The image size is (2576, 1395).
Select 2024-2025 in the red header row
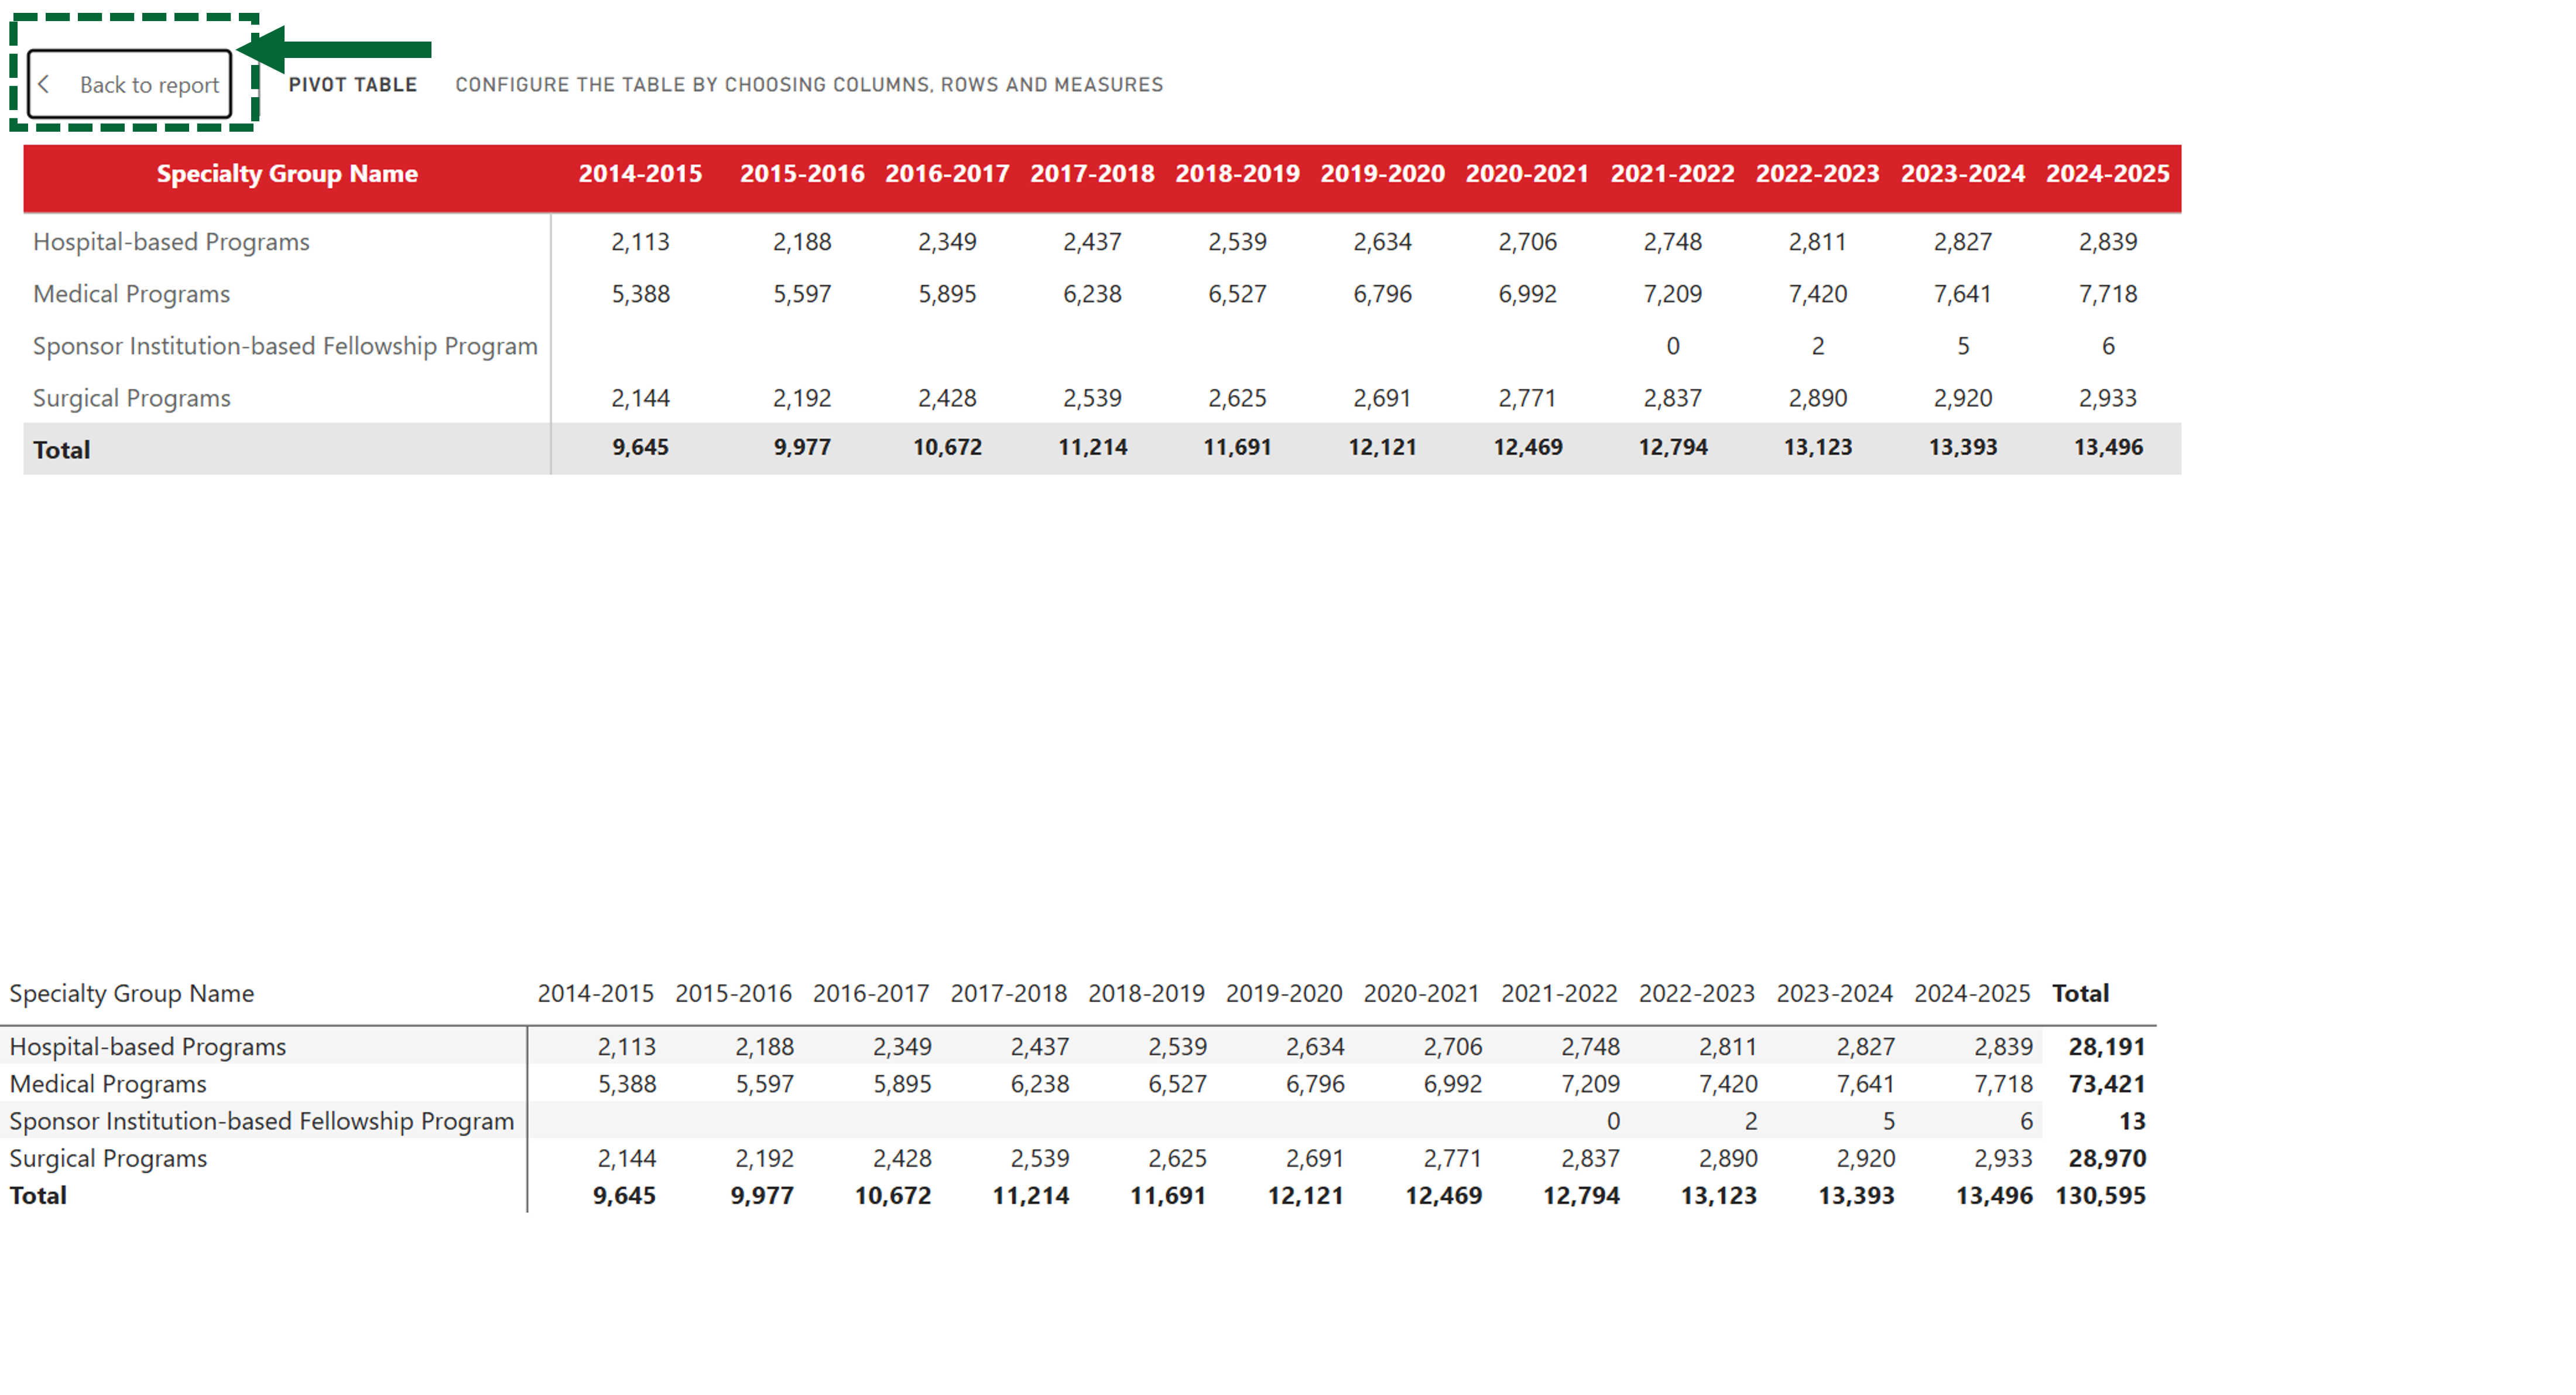tap(2107, 173)
